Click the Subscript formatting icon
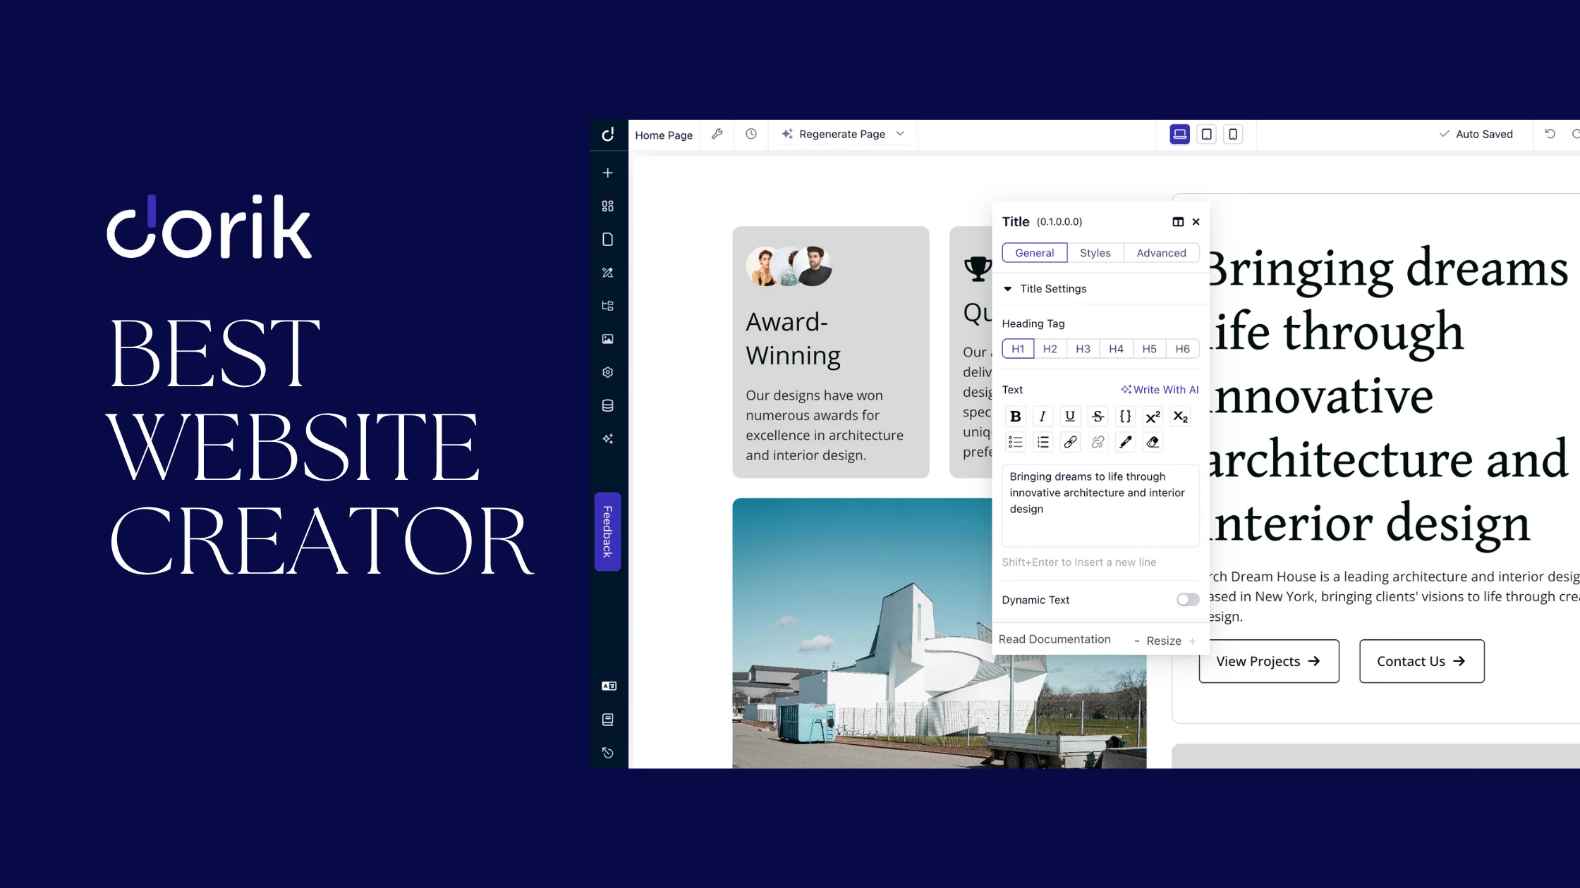The width and height of the screenshot is (1580, 888). click(x=1181, y=415)
